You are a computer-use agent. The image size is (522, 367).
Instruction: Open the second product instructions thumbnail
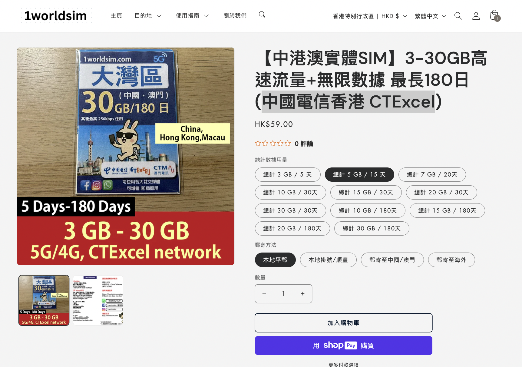pos(98,300)
